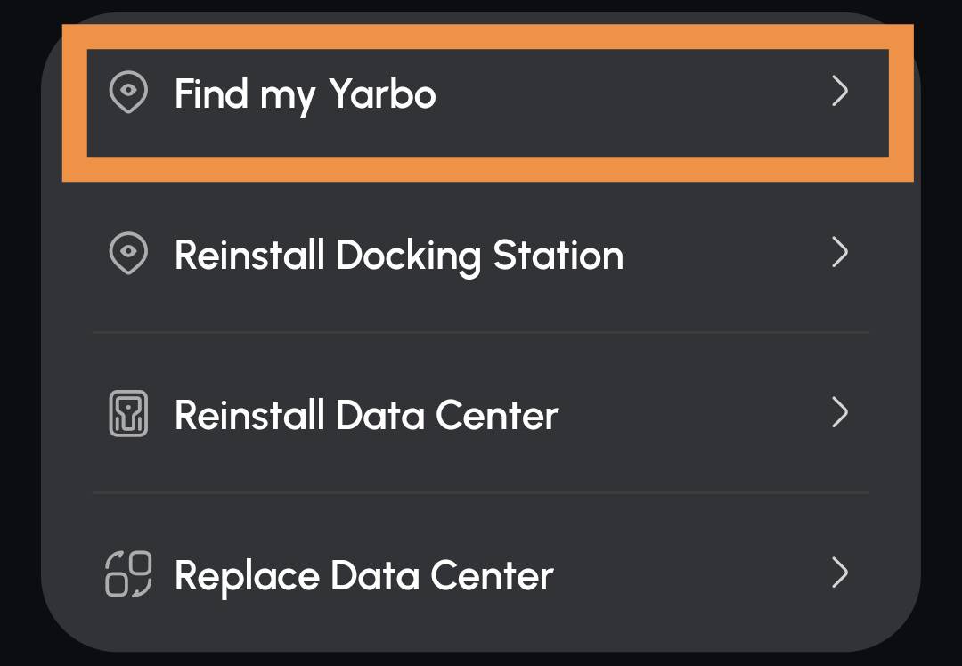Select the Find my Yarbo menu entry
The image size is (962, 666).
coord(488,102)
